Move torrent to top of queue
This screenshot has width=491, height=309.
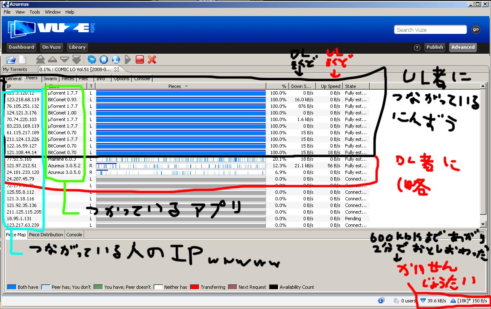(41, 59)
